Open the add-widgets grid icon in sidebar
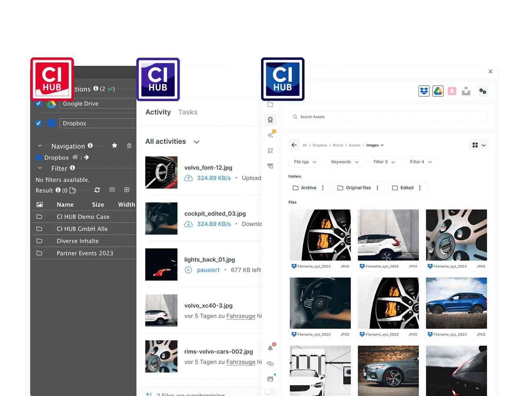The image size is (527, 396). tap(270, 151)
